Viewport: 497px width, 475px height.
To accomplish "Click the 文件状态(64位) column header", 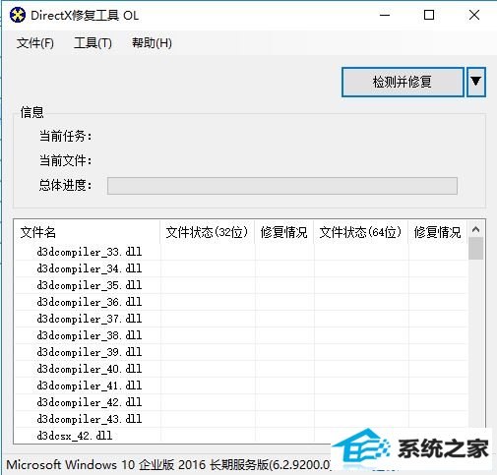I will tap(361, 232).
